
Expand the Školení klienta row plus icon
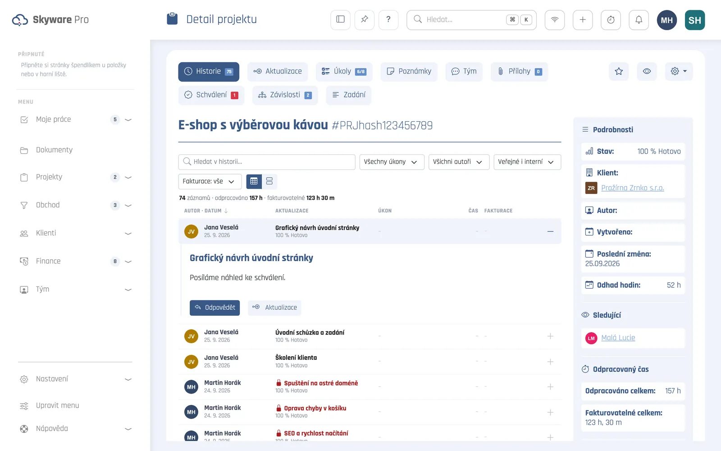pyautogui.click(x=550, y=362)
